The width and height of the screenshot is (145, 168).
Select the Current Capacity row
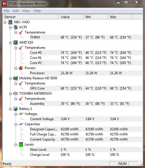86,139
